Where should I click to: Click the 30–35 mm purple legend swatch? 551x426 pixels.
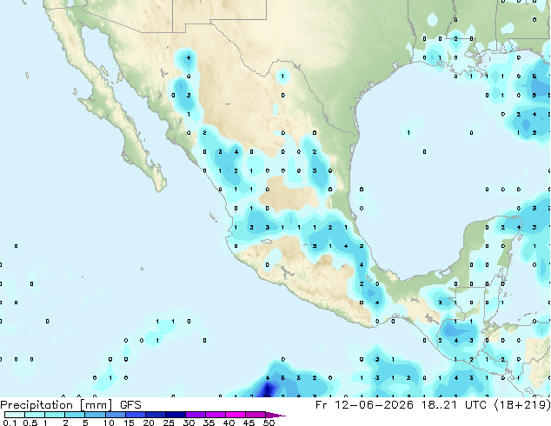(x=196, y=415)
